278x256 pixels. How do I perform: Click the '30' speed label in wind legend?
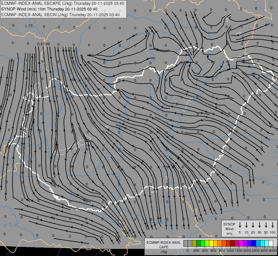(x=260, y=232)
